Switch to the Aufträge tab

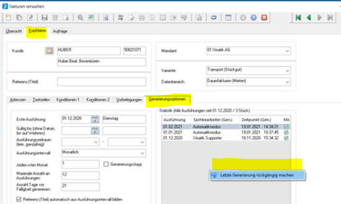point(60,31)
